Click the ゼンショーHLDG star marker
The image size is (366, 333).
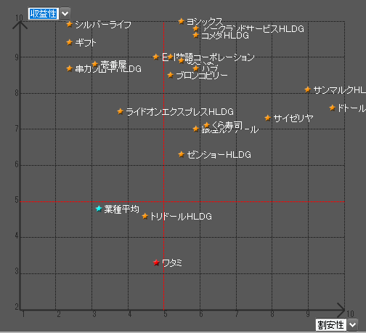coord(182,154)
